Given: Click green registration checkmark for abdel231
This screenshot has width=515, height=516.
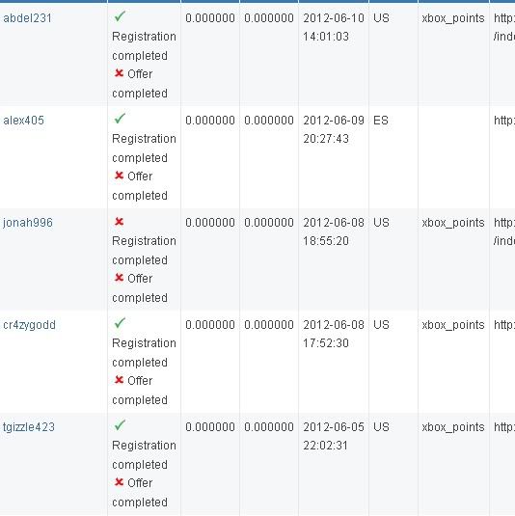Looking at the screenshot, I should coord(120,16).
